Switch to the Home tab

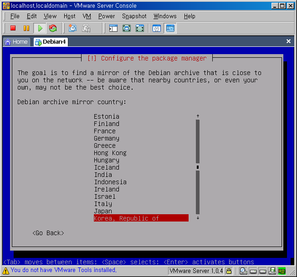[x=16, y=41]
